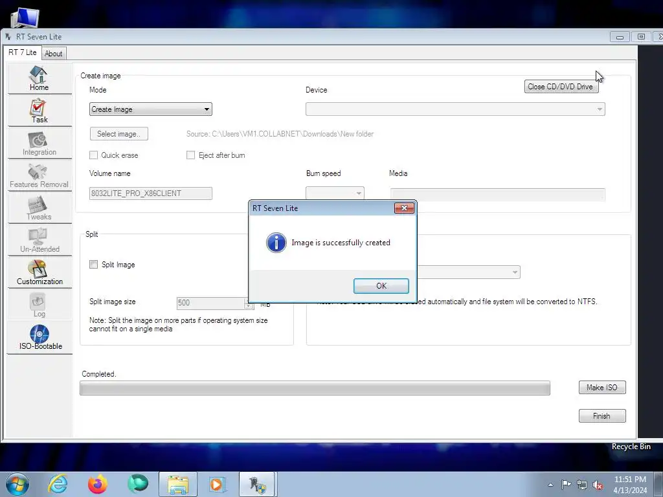663x497 pixels.
Task: Toggle the Quick erase checkbox
Action: click(x=93, y=155)
